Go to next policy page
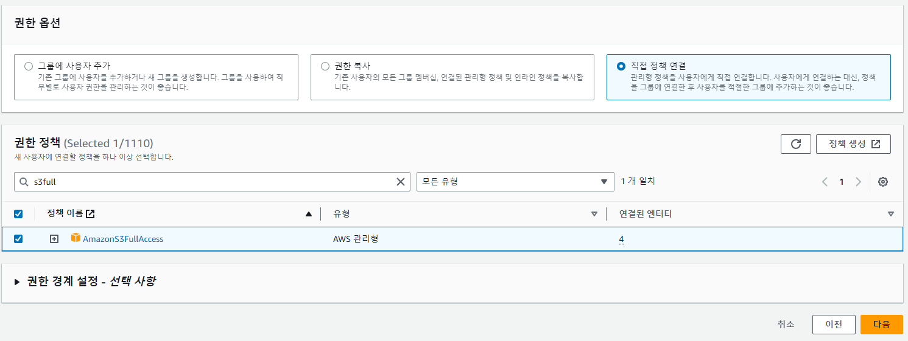The width and height of the screenshot is (908, 341). [x=859, y=182]
